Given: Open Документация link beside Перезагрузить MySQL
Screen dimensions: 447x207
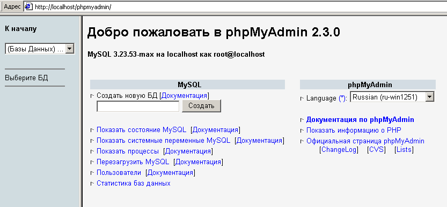Looking at the screenshot, I should [x=198, y=162].
